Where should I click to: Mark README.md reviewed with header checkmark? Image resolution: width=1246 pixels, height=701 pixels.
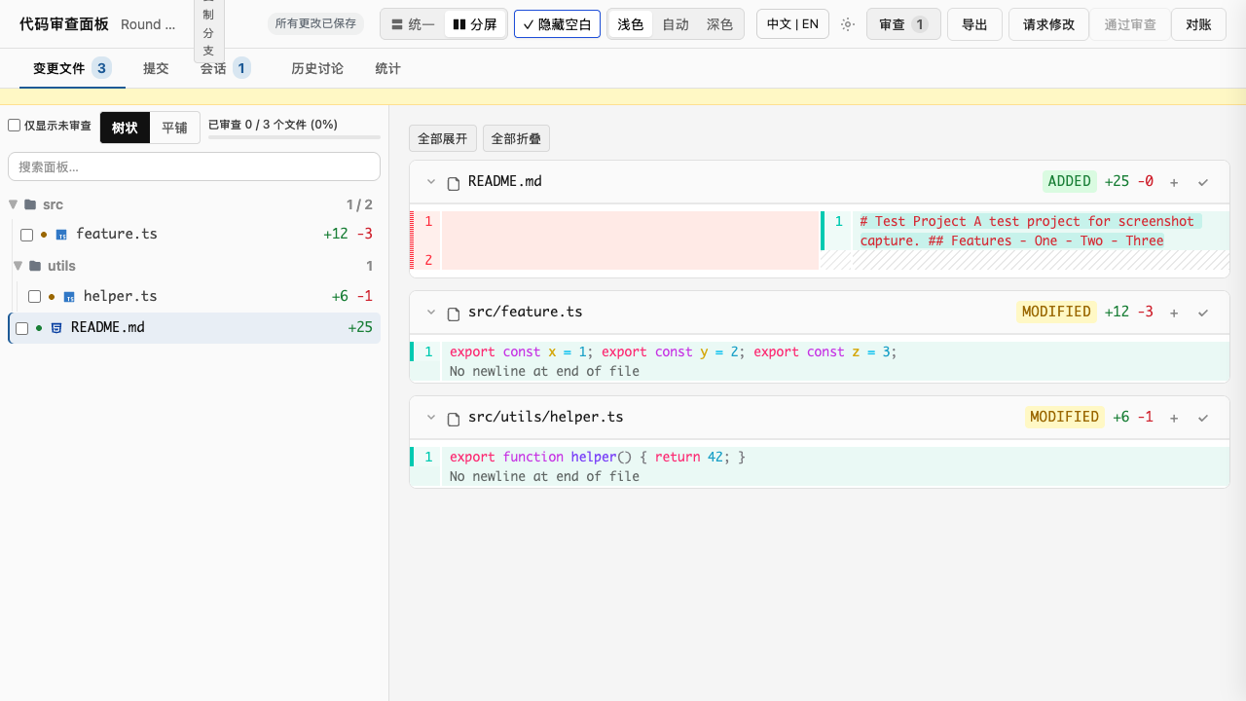tap(1203, 182)
